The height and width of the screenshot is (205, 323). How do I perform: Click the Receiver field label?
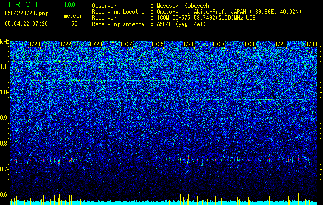click(x=104, y=18)
